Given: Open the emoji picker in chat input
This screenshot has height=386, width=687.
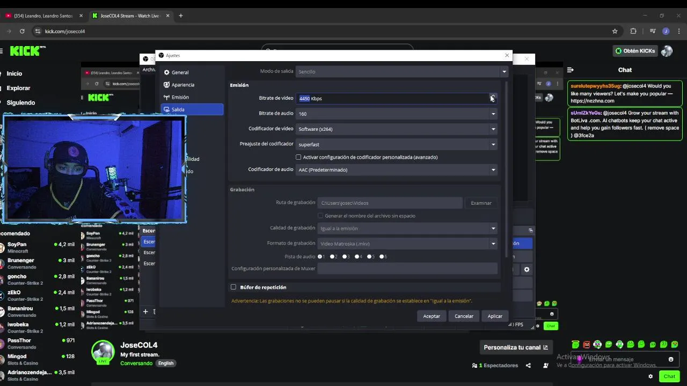Looking at the screenshot, I should click(671, 359).
